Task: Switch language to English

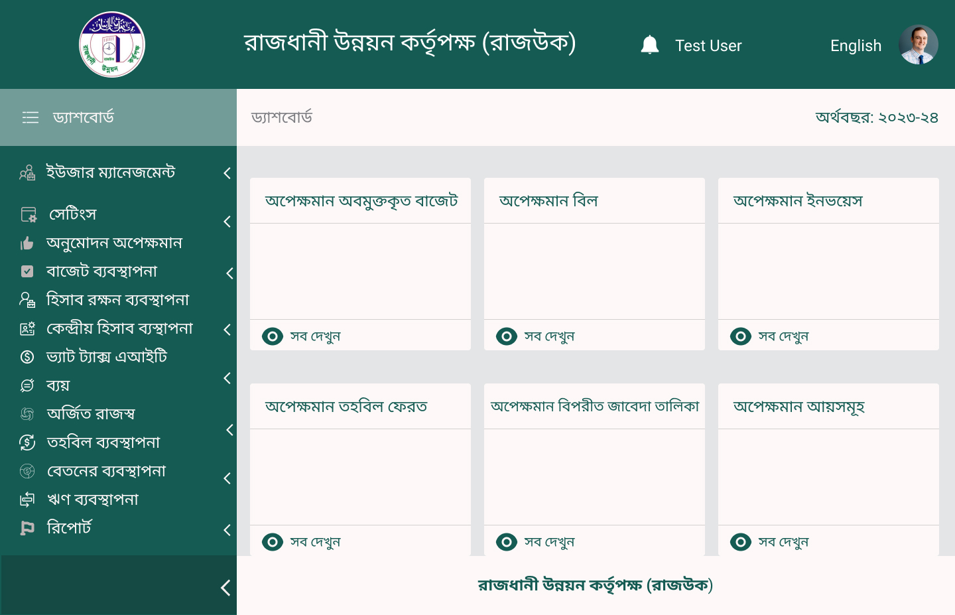Action: coord(856,46)
